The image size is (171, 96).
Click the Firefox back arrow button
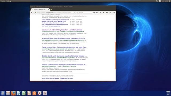(x=32, y=13)
